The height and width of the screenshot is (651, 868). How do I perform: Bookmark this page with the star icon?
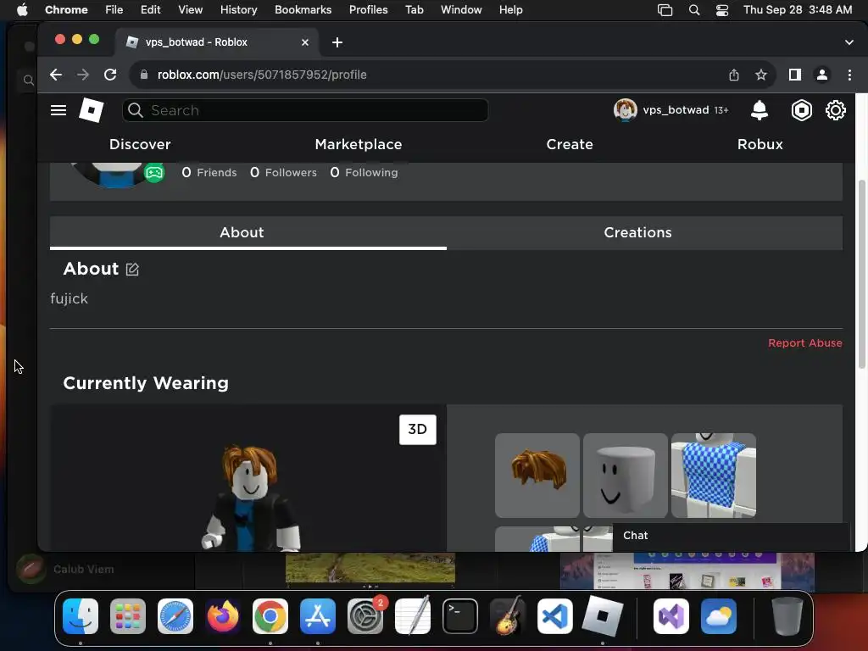[x=760, y=75]
